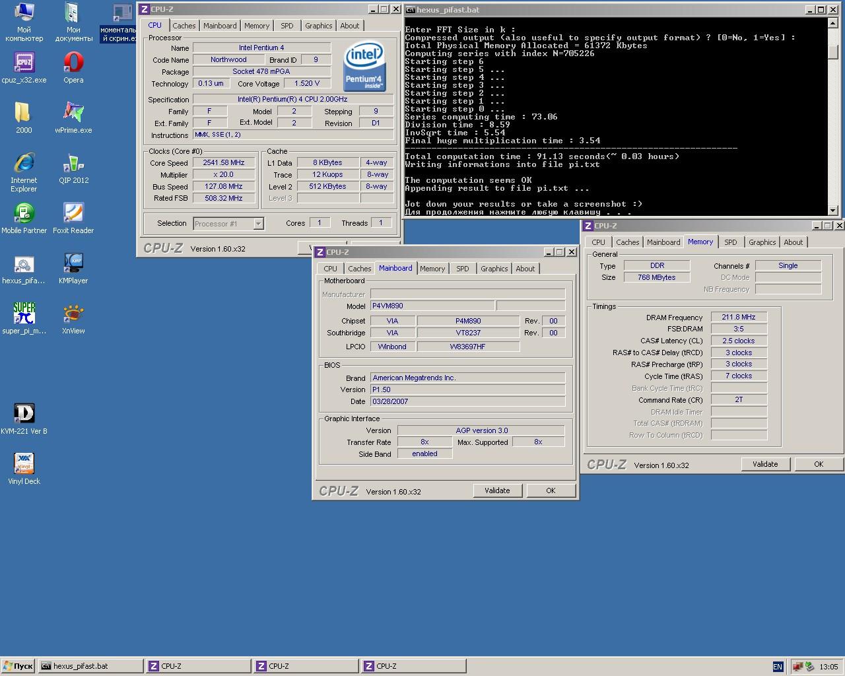Open the KVM-221 Ver B desktop icon
This screenshot has width=845, height=676.
[24, 419]
